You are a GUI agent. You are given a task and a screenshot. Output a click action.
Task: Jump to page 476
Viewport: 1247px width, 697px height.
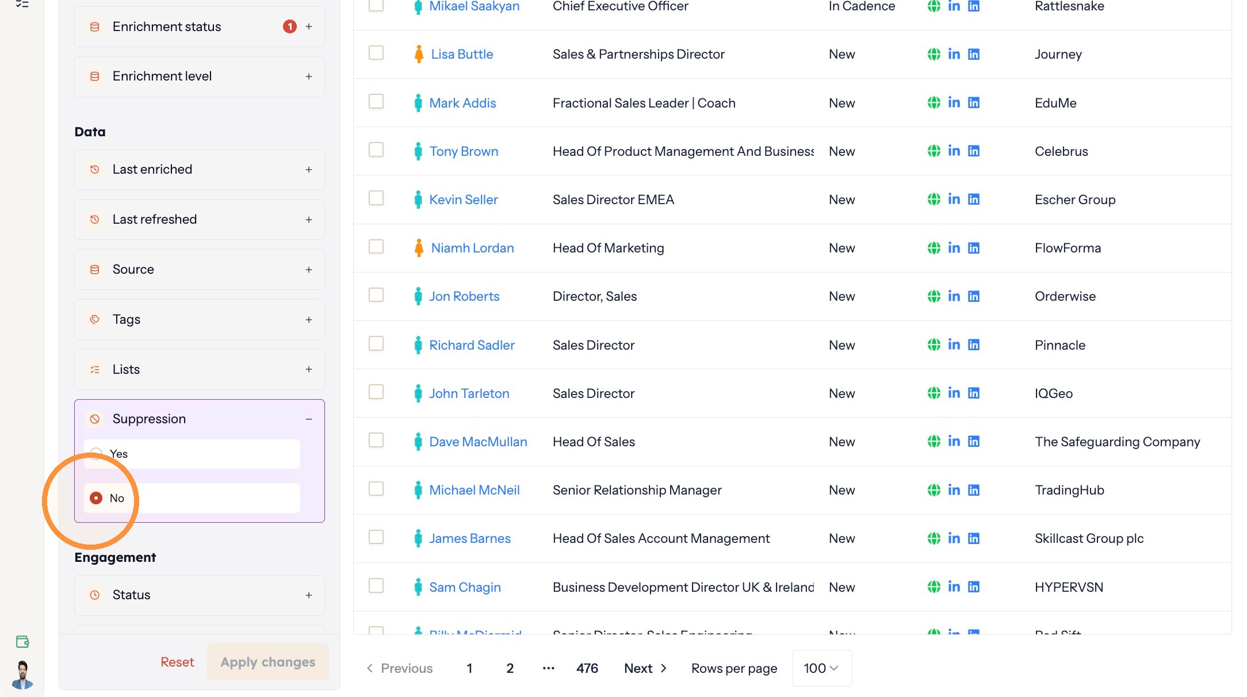(x=587, y=668)
